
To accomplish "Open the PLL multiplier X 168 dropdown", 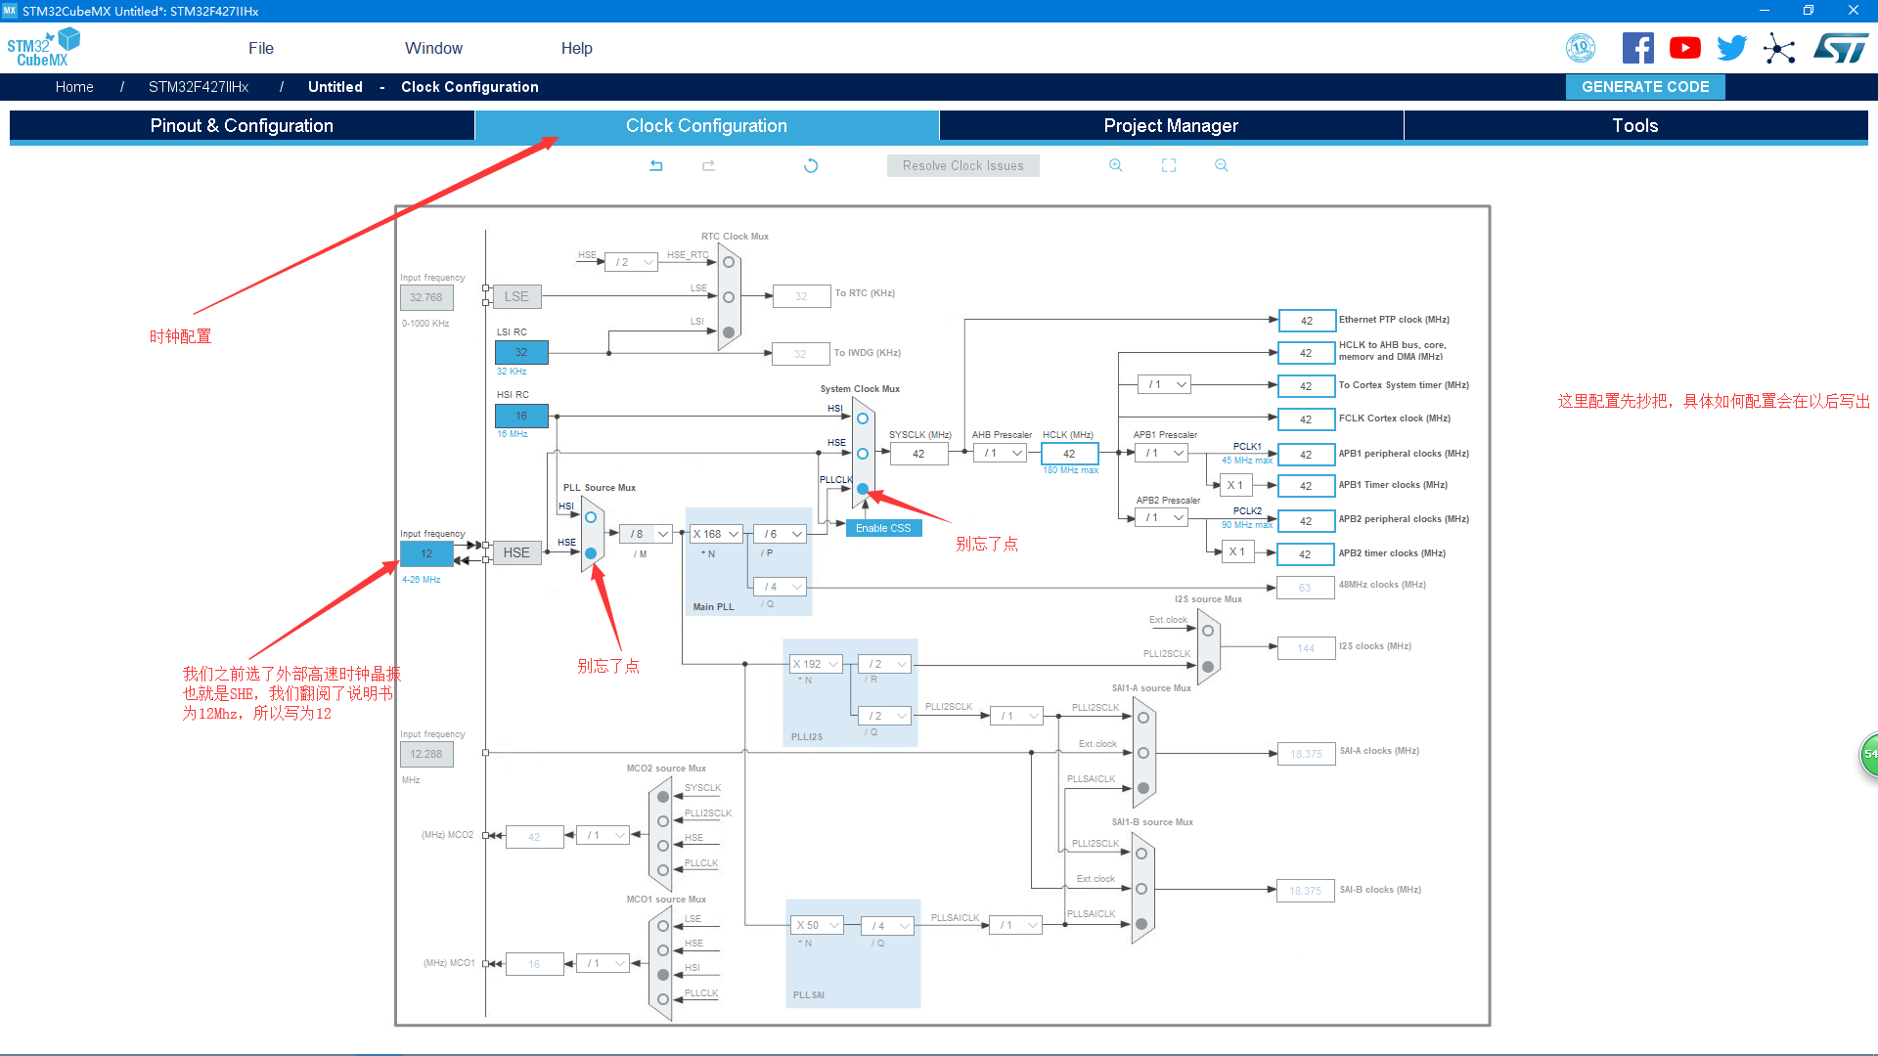I will point(716,534).
